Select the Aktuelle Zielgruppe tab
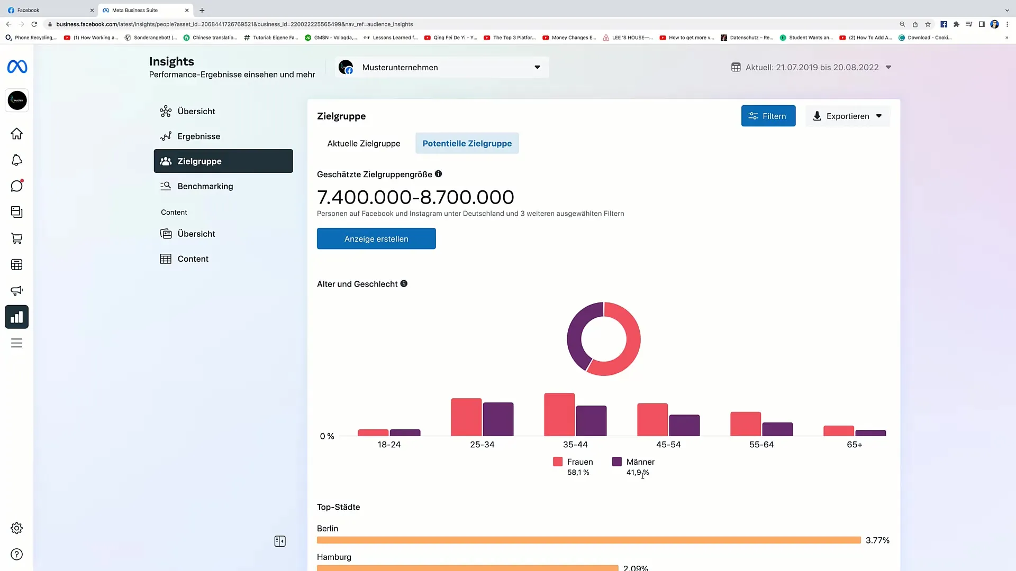1016x571 pixels. click(364, 143)
